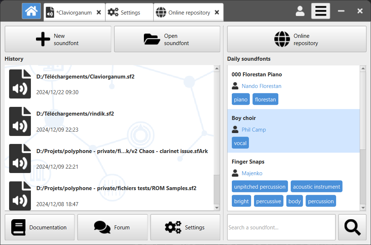The image size is (371, 245).
Task: Open the user account icon
Action: click(300, 11)
